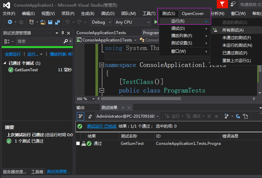Click the Save All icon

[x=58, y=22]
